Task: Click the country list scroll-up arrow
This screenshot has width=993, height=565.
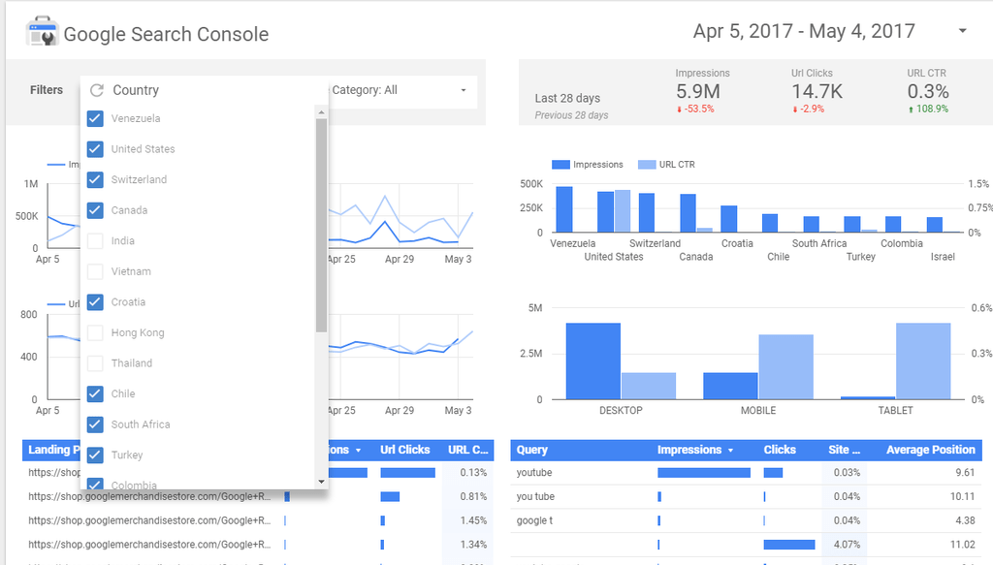Action: point(321,112)
